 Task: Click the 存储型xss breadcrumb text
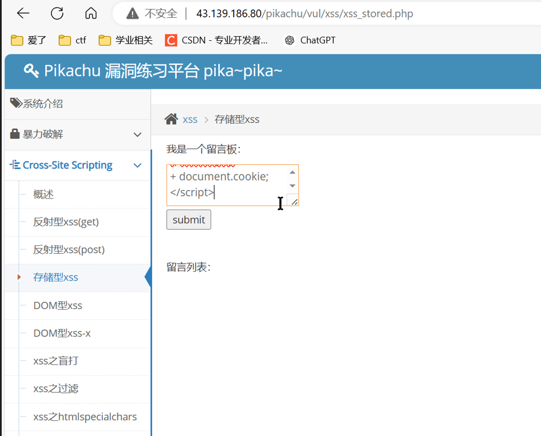pos(237,120)
